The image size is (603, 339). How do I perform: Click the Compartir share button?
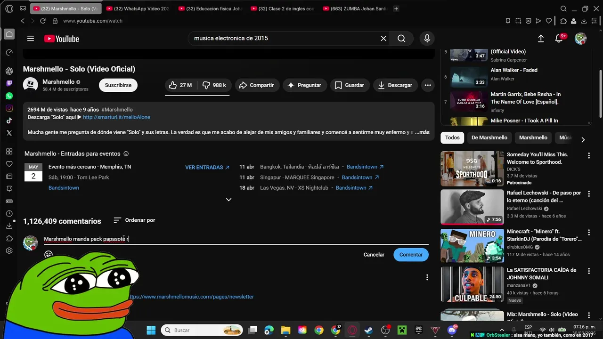tap(257, 85)
